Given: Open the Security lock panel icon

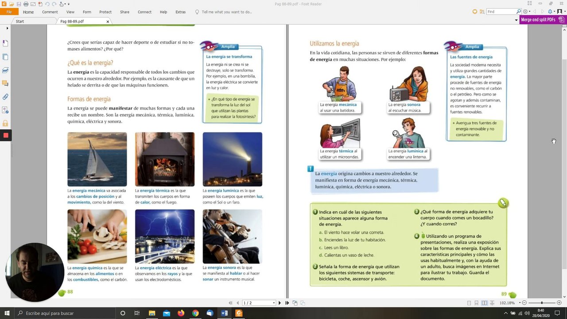Looking at the screenshot, I should pos(5,123).
